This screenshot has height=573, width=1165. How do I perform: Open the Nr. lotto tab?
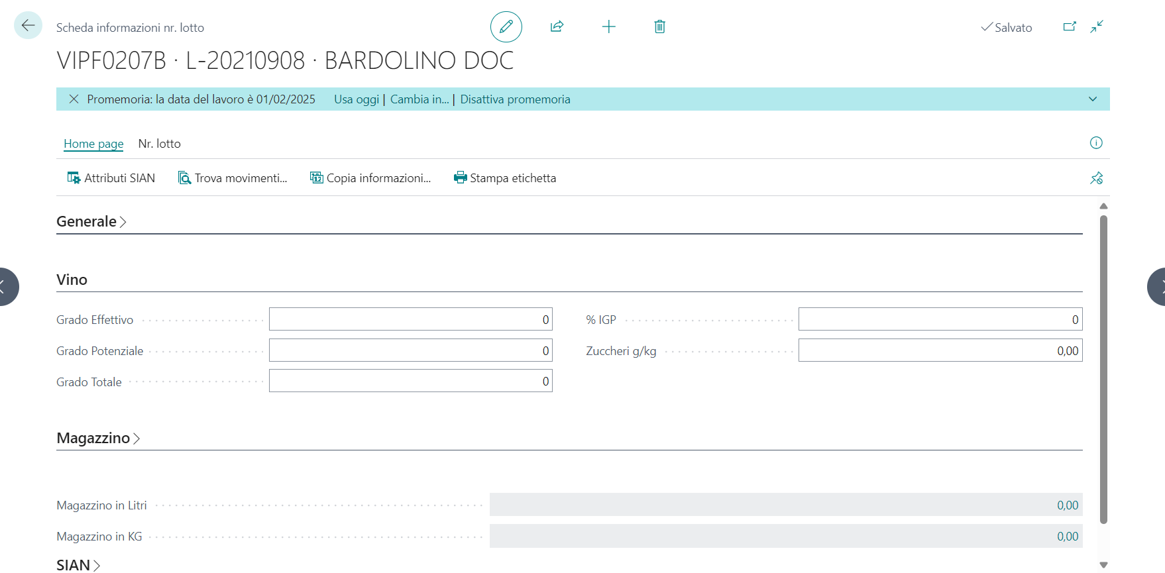pyautogui.click(x=159, y=144)
